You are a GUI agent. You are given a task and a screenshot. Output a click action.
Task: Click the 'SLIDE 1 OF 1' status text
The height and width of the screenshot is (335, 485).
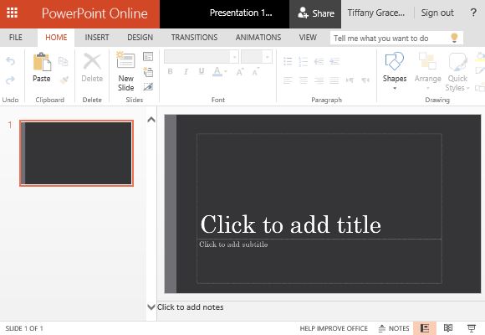(24, 328)
